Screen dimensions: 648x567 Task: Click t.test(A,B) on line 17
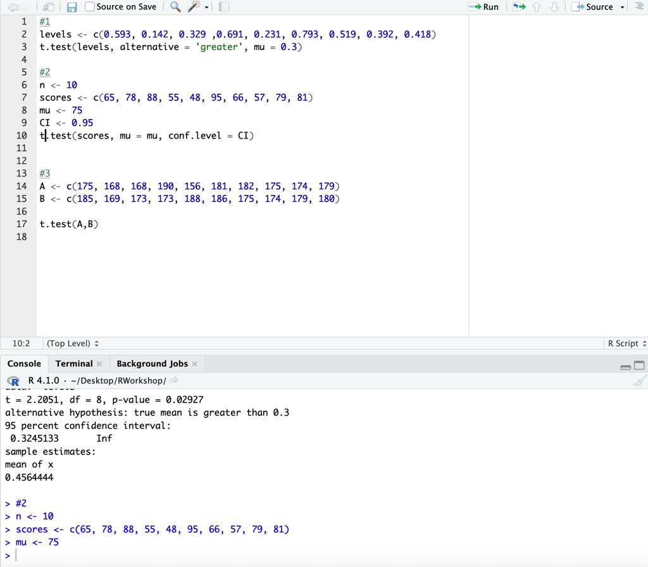point(68,225)
